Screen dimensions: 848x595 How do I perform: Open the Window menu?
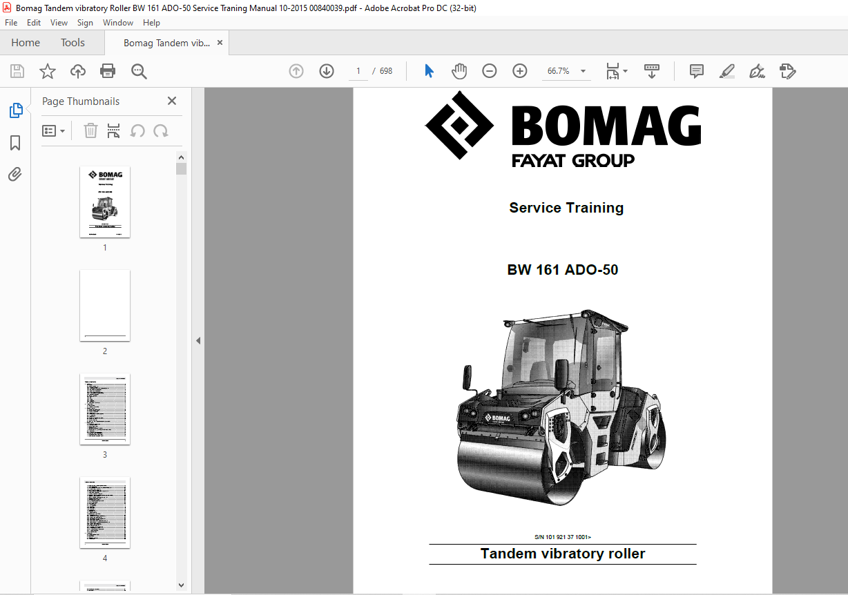[118, 23]
